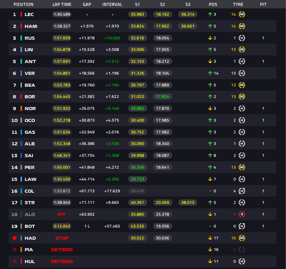Click the medium tyre icon in PER row
Screen dimensions: 286x269
[242, 167]
